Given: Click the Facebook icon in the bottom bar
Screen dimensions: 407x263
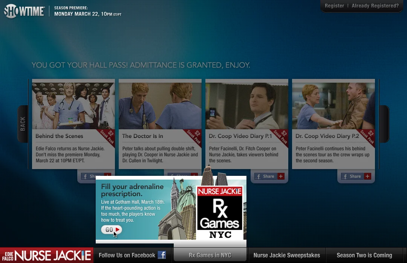Looking at the screenshot, I should point(162,255).
